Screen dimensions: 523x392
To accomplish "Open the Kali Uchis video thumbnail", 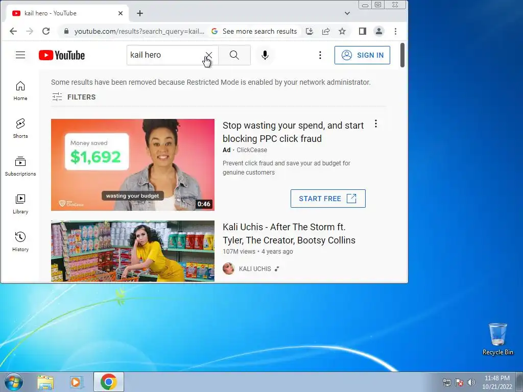I will point(133,251).
